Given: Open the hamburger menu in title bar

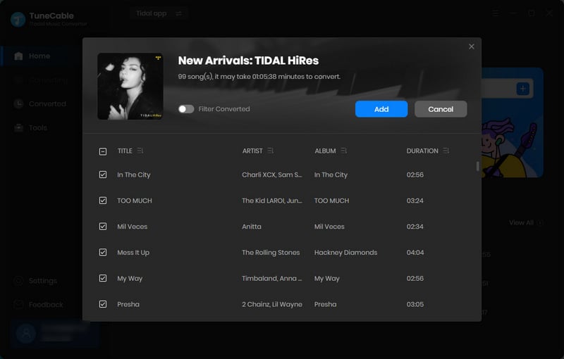Looking at the screenshot, I should (x=496, y=13).
